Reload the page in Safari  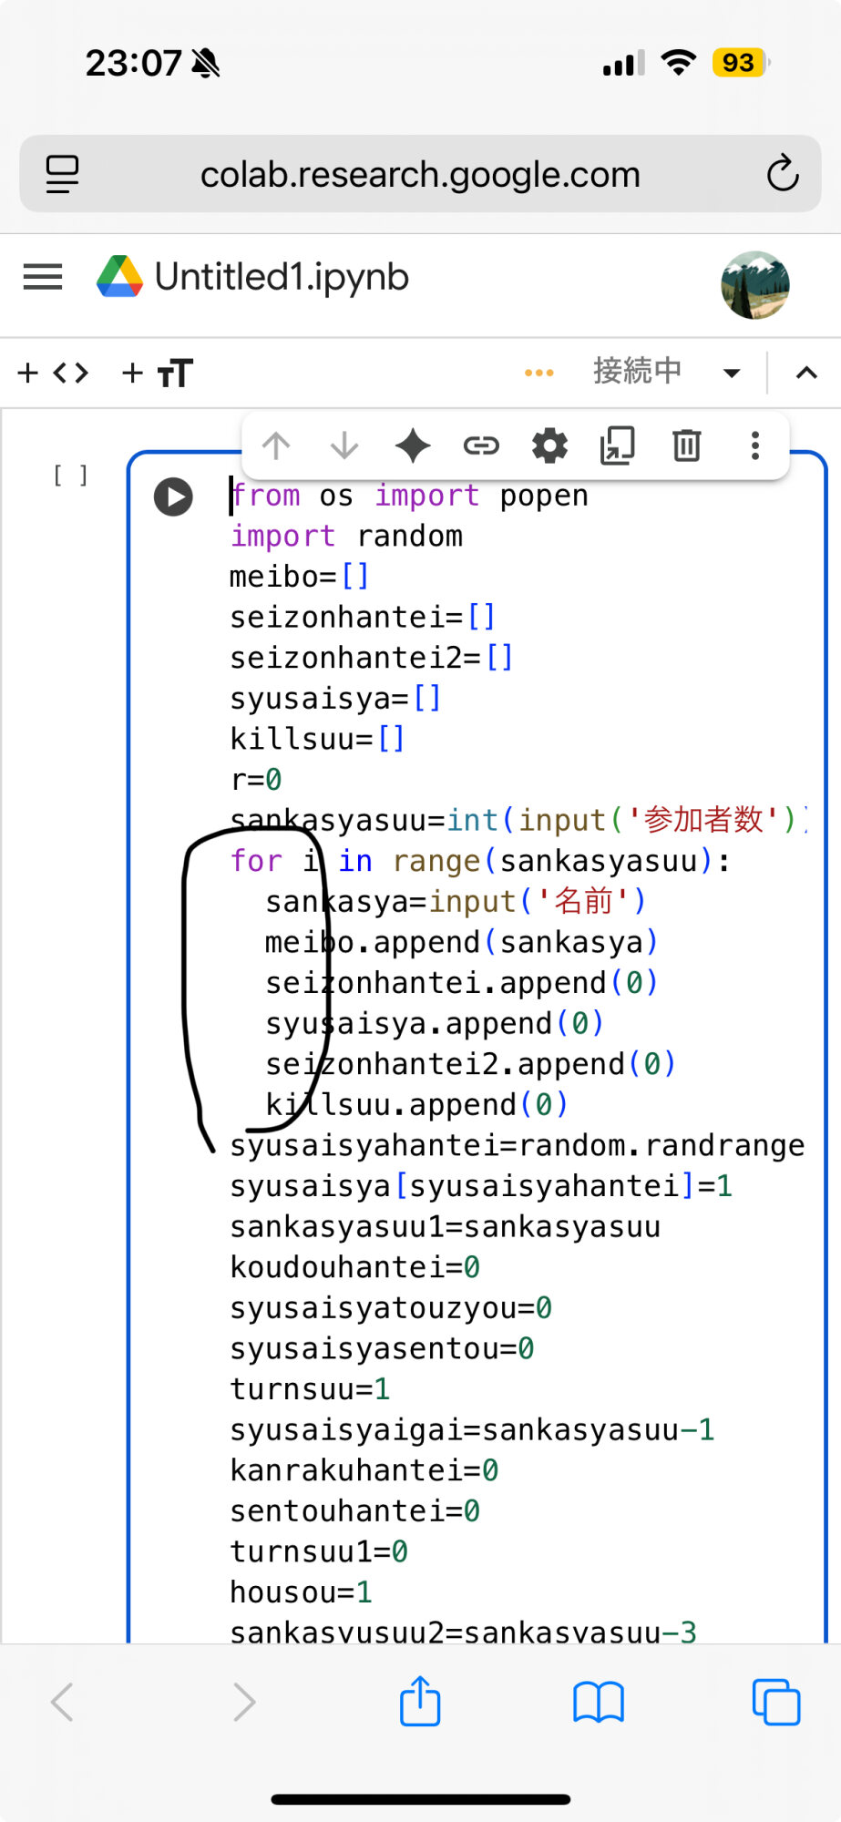(782, 174)
